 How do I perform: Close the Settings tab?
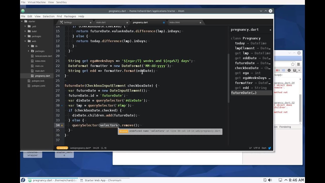click(x=91, y=22)
